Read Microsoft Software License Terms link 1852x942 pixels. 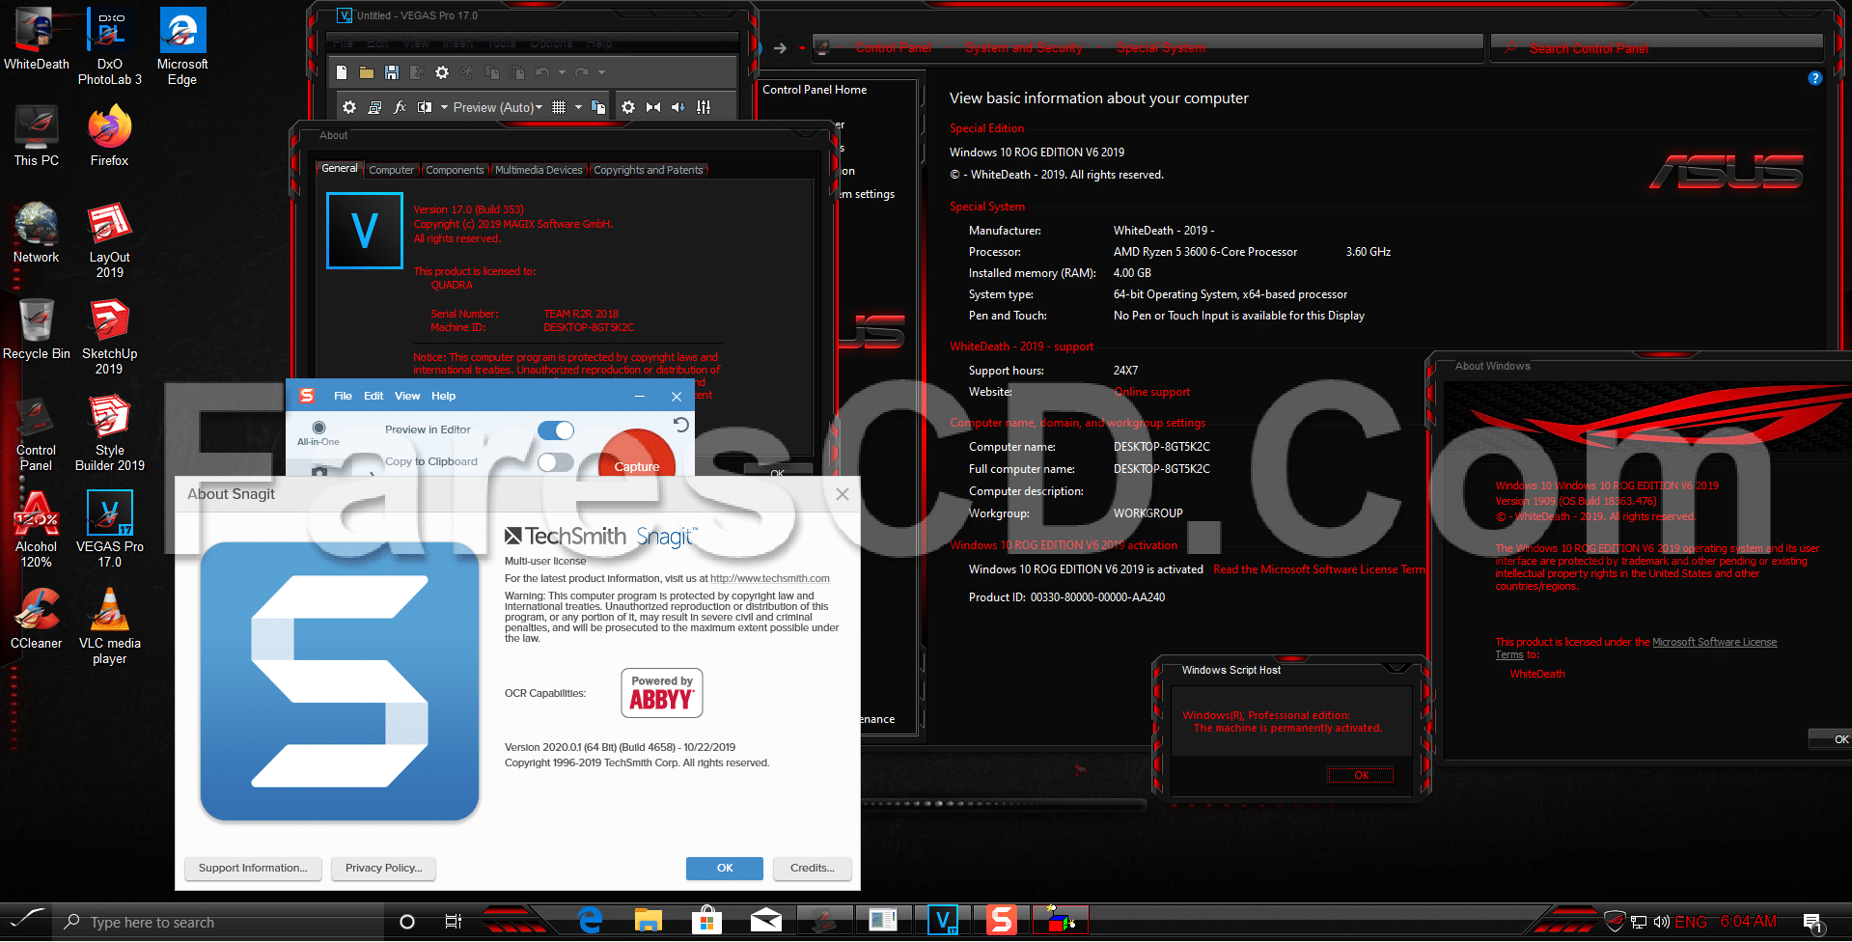pyautogui.click(x=1319, y=569)
